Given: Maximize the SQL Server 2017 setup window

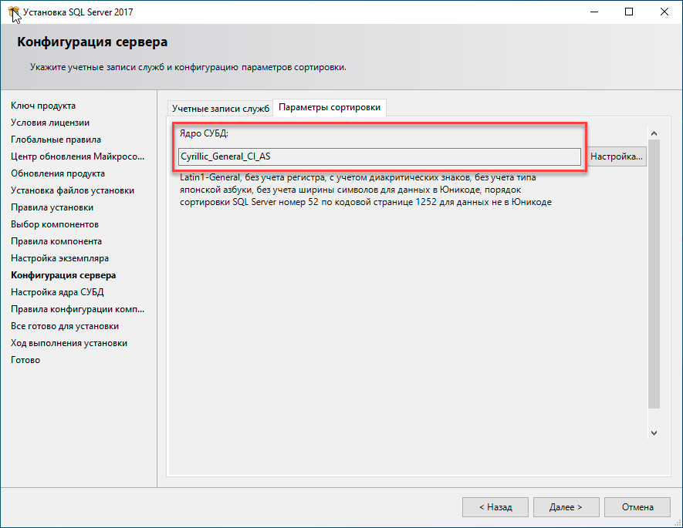Looking at the screenshot, I should [629, 12].
